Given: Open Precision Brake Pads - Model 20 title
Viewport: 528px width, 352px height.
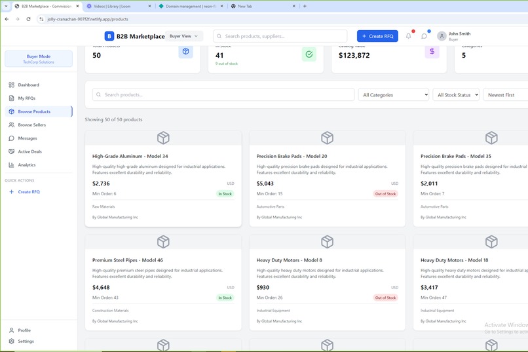Looking at the screenshot, I should pyautogui.click(x=292, y=156).
